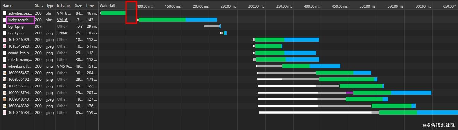Click the image icon of the 1610346089 jpeg

pos(5,40)
